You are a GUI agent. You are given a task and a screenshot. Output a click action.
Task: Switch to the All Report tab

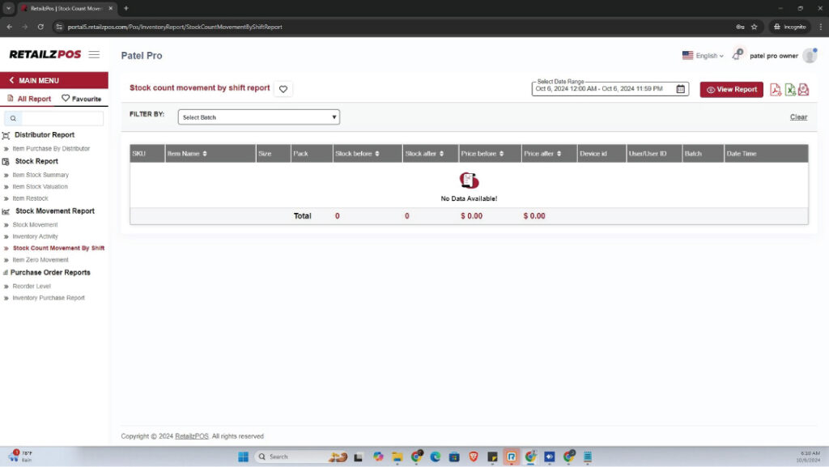pos(28,99)
